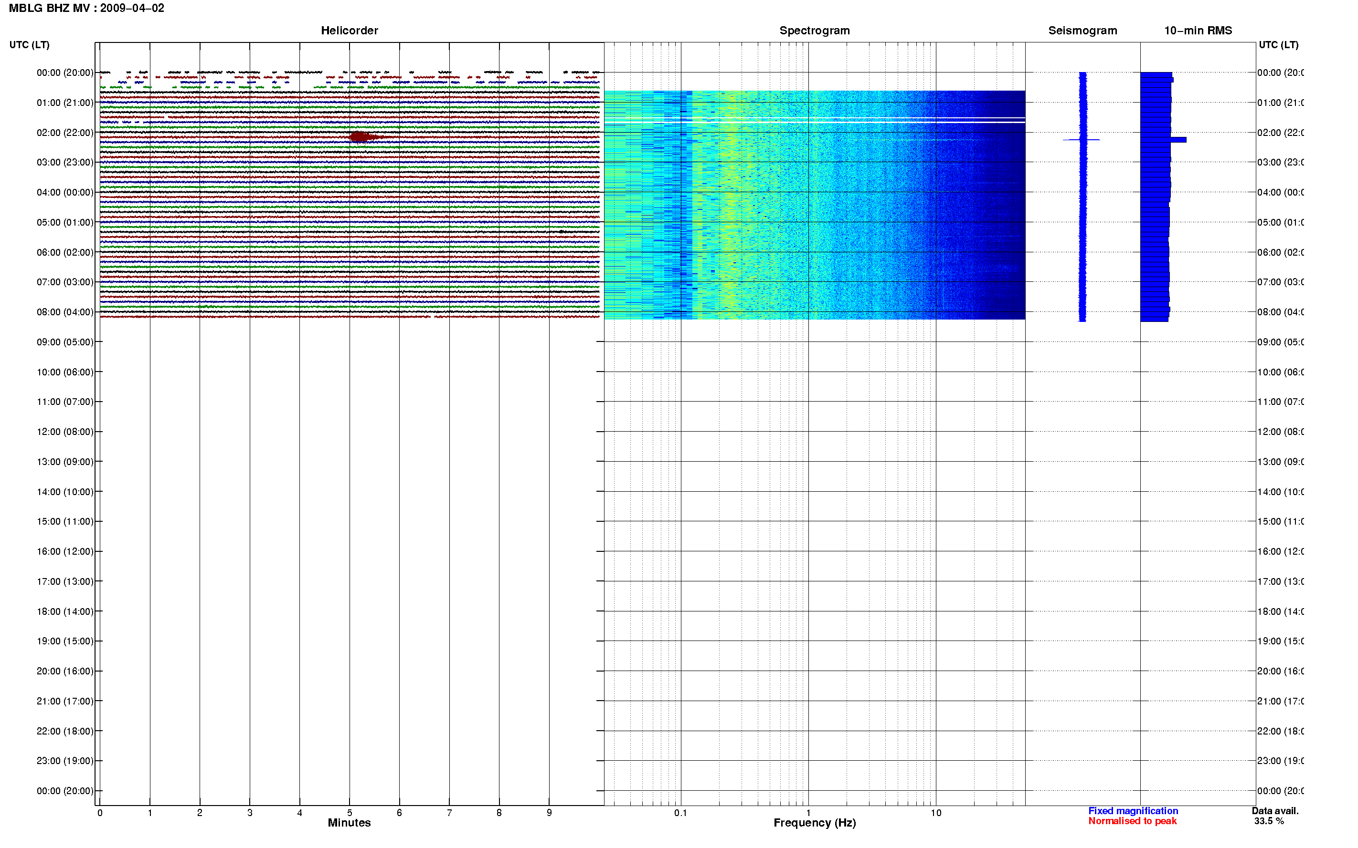Viewport: 1358px width, 848px height.
Task: Click the left '00:00 (20:00)' top time label
Action: click(x=65, y=73)
